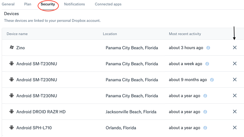Unlink the Android DROID RAZR HD device
244x137 pixels.
(235, 111)
